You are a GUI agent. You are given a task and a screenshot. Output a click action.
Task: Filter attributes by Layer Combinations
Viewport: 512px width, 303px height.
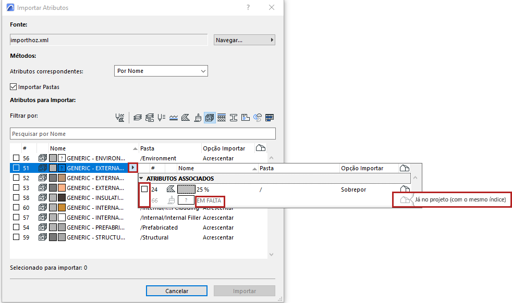150,117
